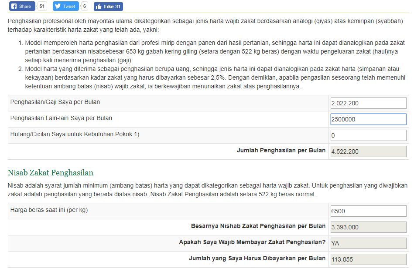Click the Jumlah Penghasilan per Bulan result field
This screenshot has width=414, height=272.
[x=368, y=151]
